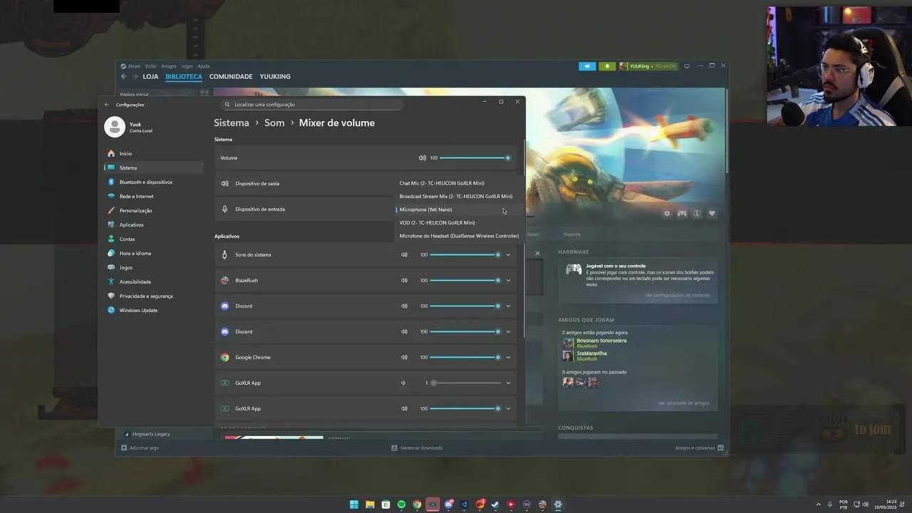Click speaker icon of GoXLR App at volume 1
This screenshot has width=912, height=513.
coord(403,383)
